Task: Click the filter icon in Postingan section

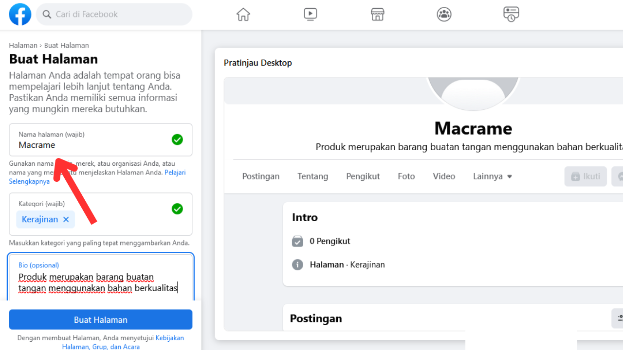Action: point(617,318)
